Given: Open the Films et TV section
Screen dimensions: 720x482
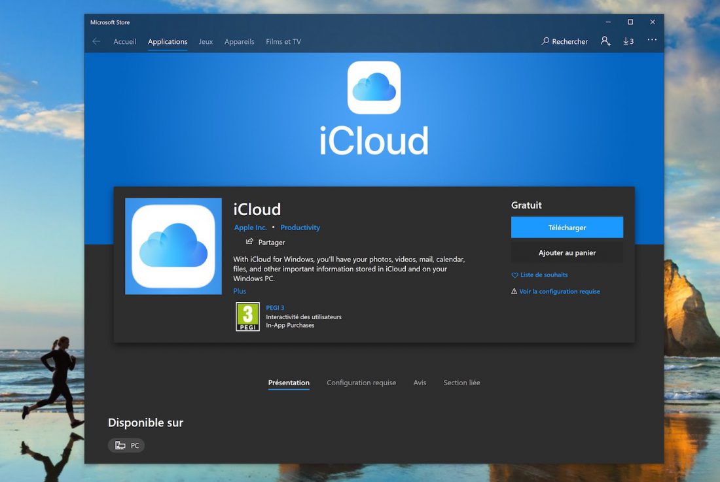Looking at the screenshot, I should pos(283,41).
